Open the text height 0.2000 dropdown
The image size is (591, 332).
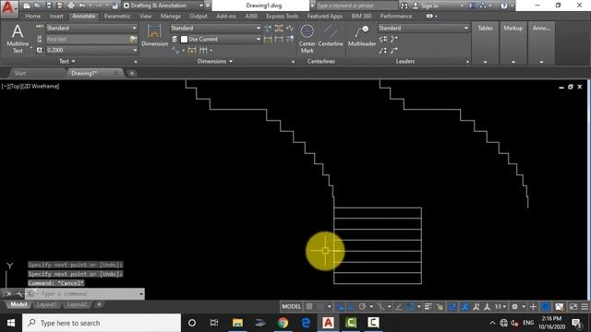[x=91, y=50]
